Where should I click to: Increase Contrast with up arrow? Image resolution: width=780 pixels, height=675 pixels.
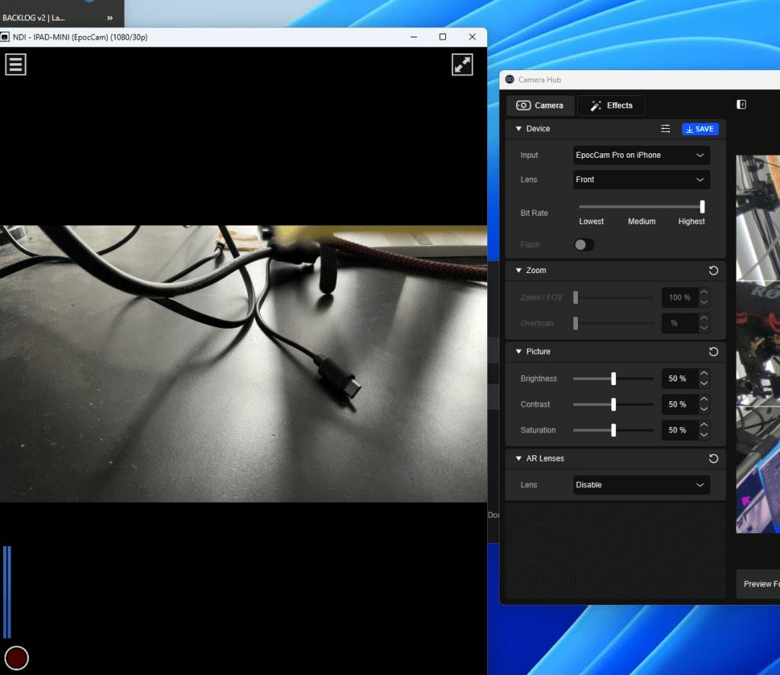(704, 400)
